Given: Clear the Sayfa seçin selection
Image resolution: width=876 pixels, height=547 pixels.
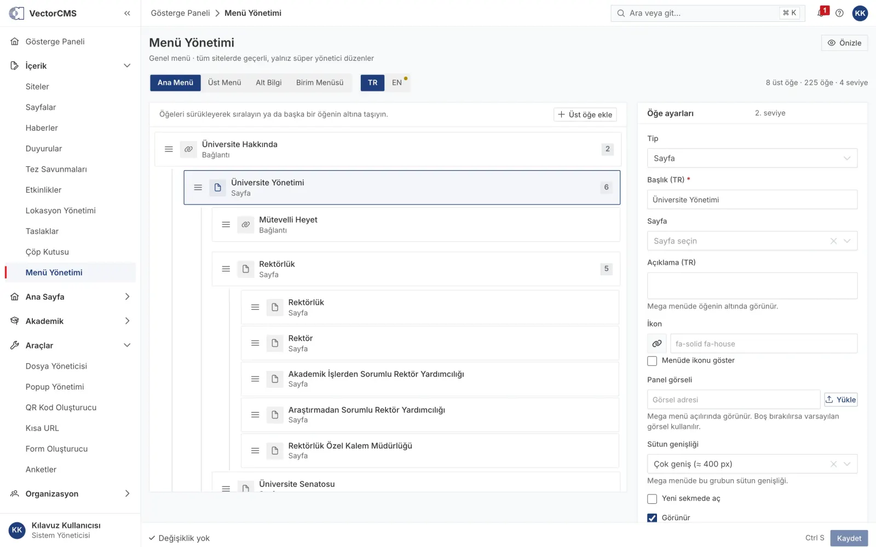Looking at the screenshot, I should pyautogui.click(x=833, y=241).
